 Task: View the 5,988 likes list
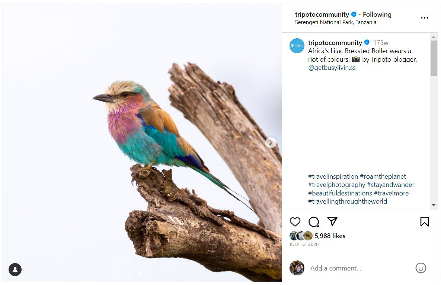coord(330,236)
